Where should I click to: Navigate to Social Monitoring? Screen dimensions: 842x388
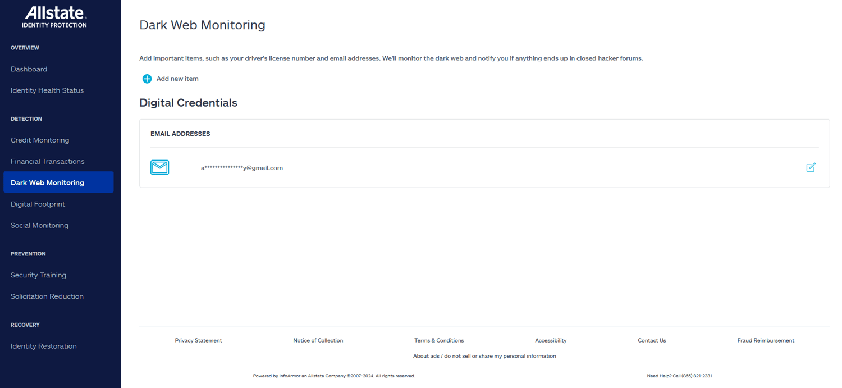click(x=39, y=226)
